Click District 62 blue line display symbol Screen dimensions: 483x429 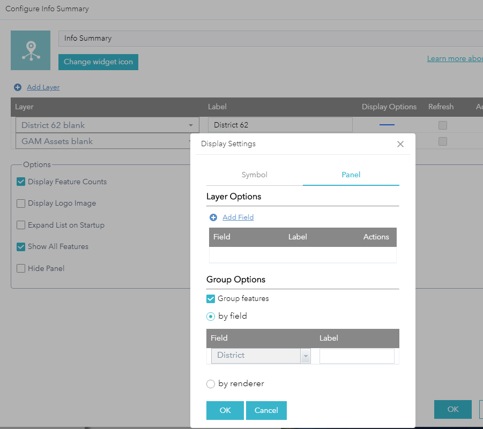point(387,125)
